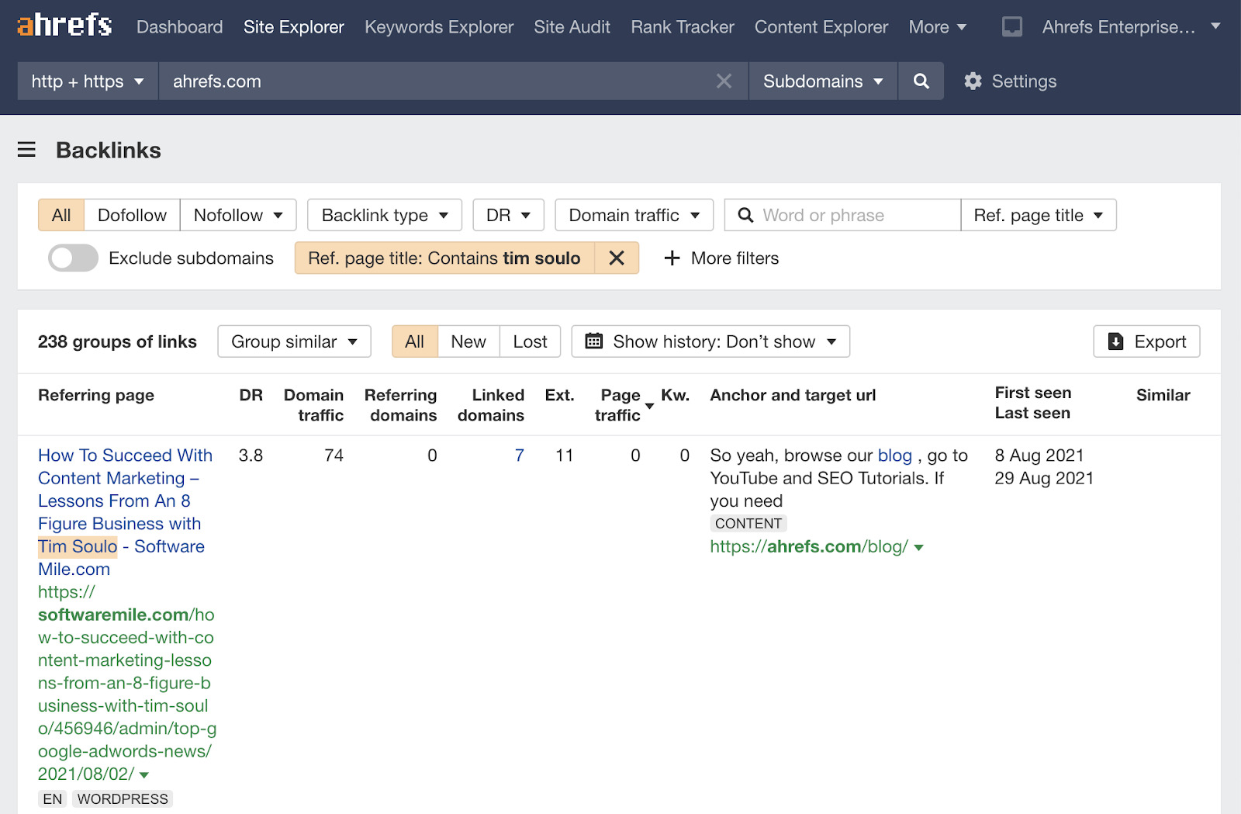Select the Dofollow link filter

132,215
